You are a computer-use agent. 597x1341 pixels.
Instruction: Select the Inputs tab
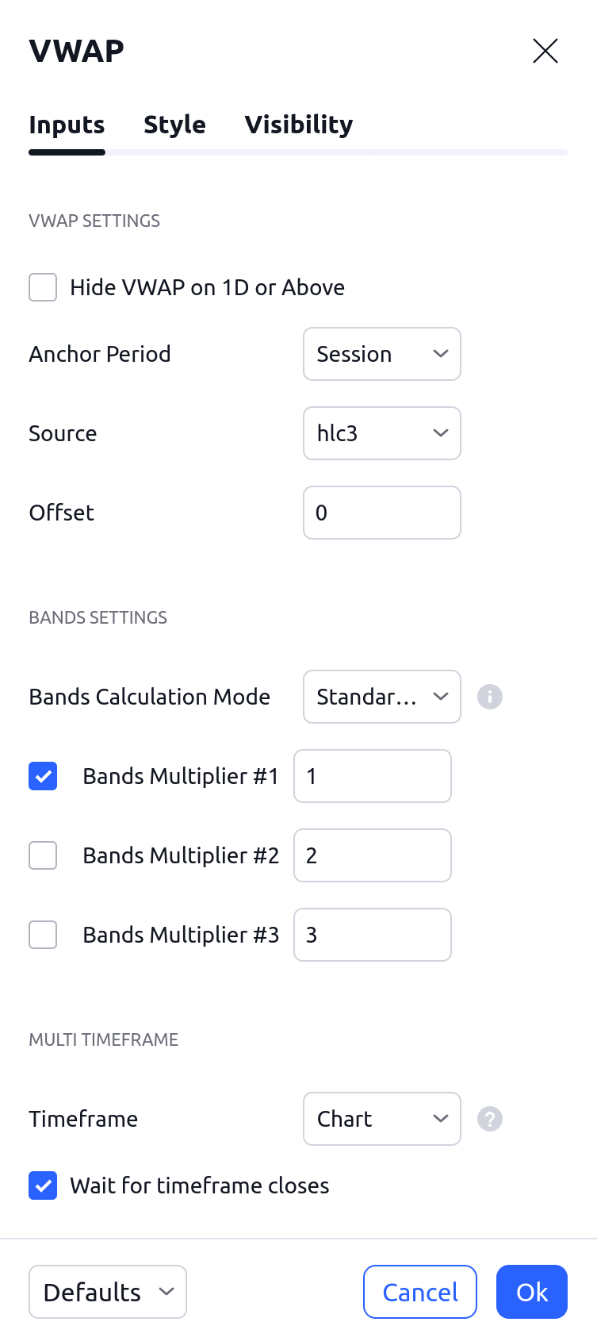(67, 125)
